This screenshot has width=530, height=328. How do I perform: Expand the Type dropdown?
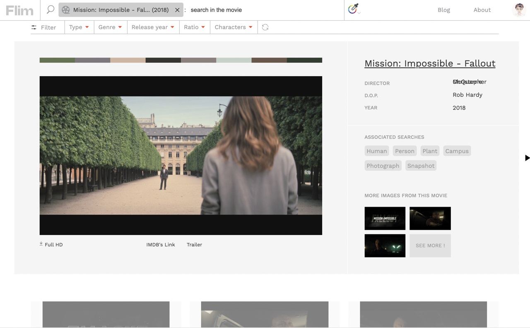pos(79,27)
